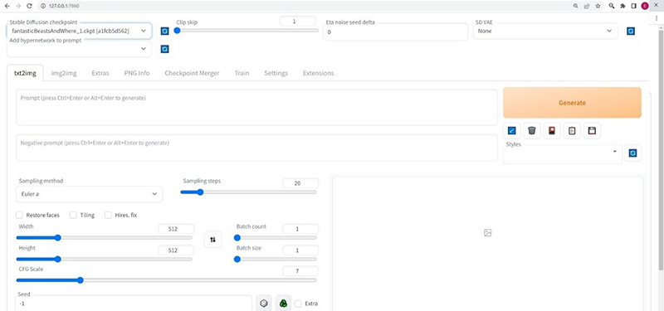Refresh the SD VAE list
The image size is (664, 311).
click(x=631, y=31)
